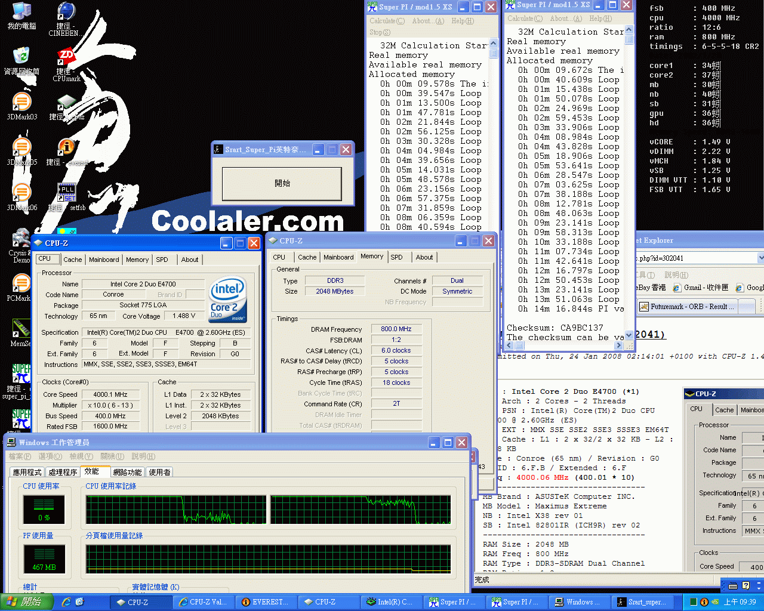Click memory Type value DDR3
Screen dimensions: 764x611
pos(335,280)
